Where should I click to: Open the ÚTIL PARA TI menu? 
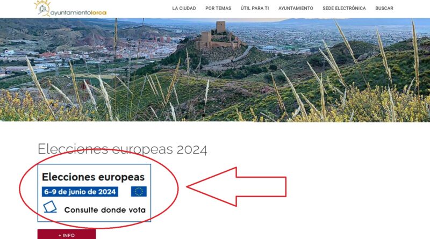pyautogui.click(x=255, y=9)
